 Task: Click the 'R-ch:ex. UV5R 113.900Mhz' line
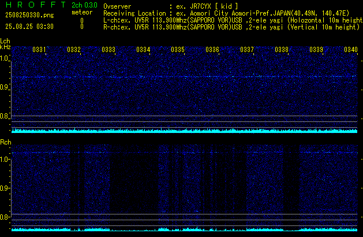[x=231, y=27]
